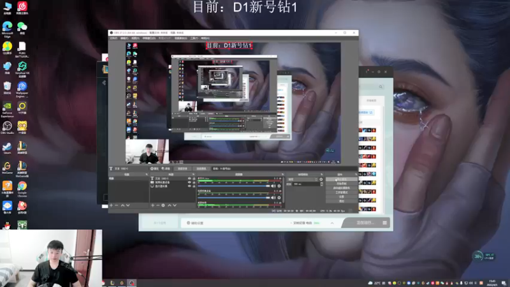Pop out the Audio Mixer dock panel

(282, 174)
